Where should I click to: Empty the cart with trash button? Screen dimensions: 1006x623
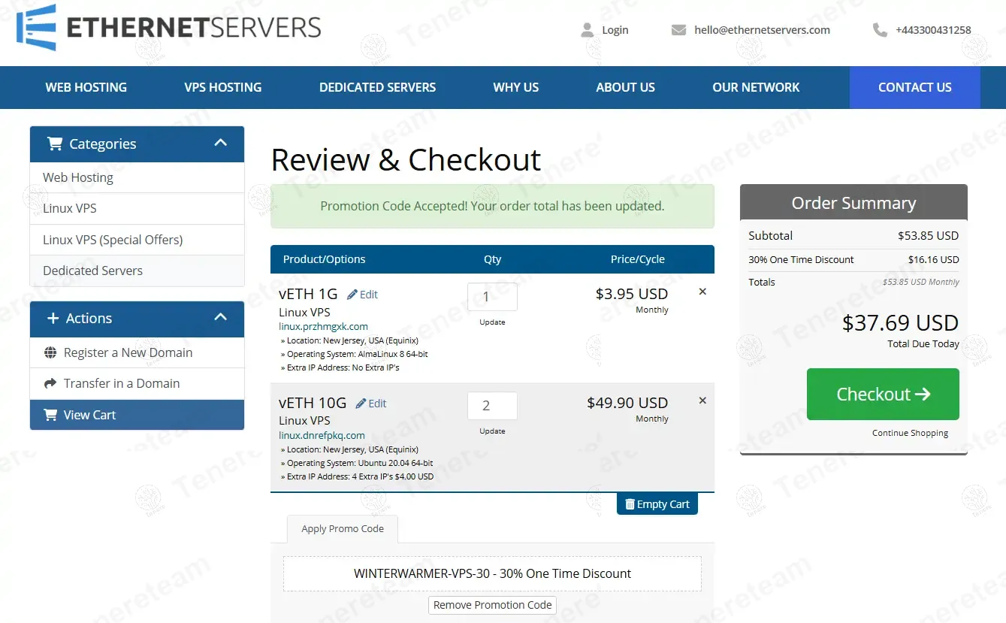coord(657,504)
